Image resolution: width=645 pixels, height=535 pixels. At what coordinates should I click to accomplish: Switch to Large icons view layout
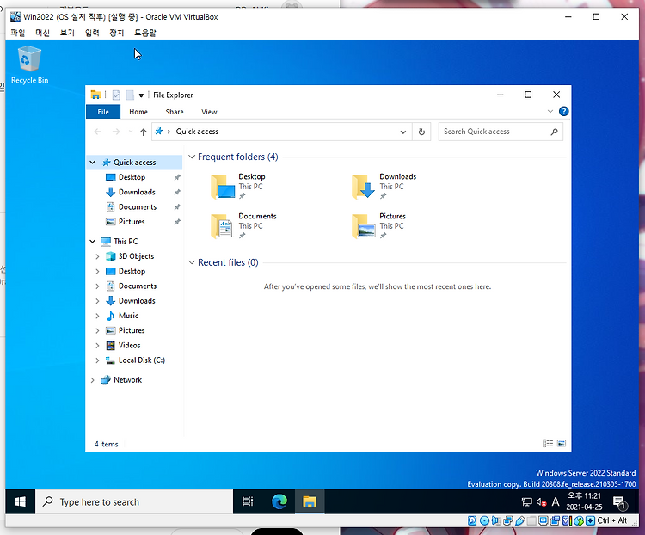pyautogui.click(x=562, y=443)
